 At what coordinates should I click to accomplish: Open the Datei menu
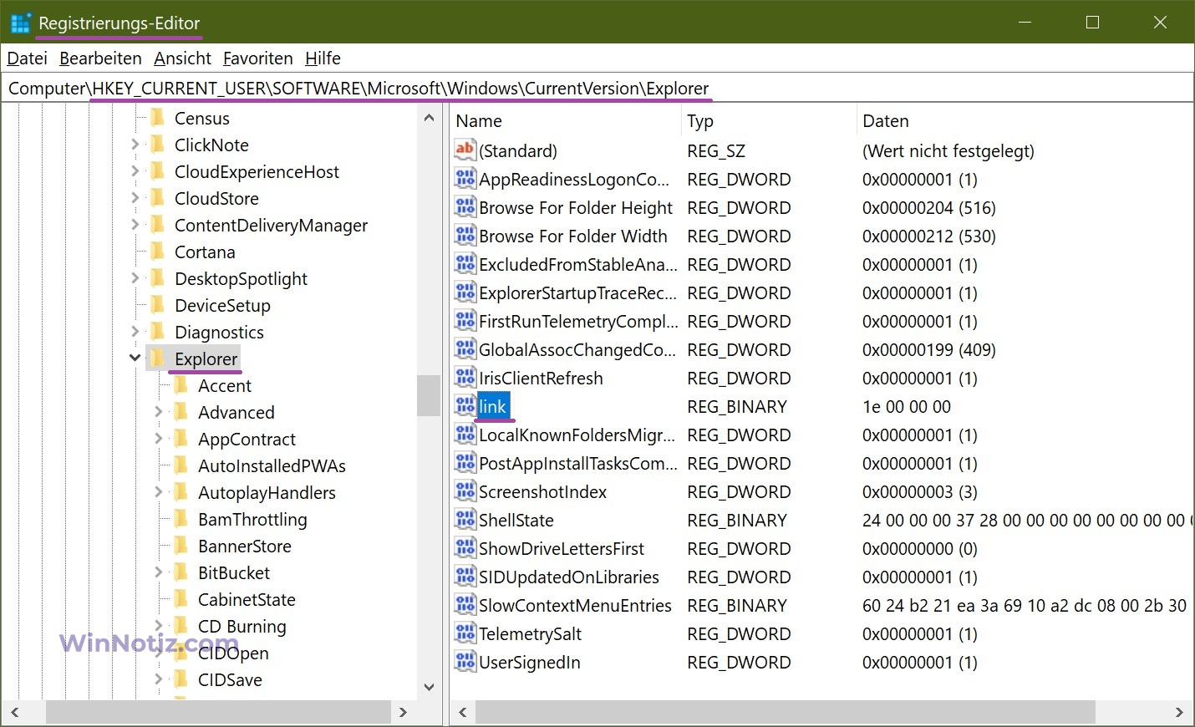[27, 58]
